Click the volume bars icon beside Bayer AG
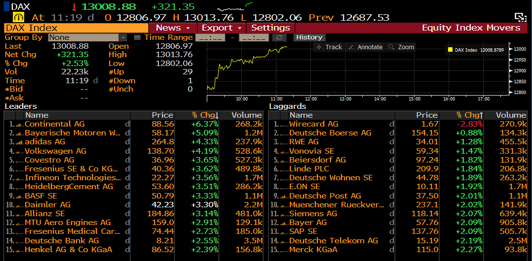Image resolution: width=532 pixels, height=261 pixels. point(284,223)
